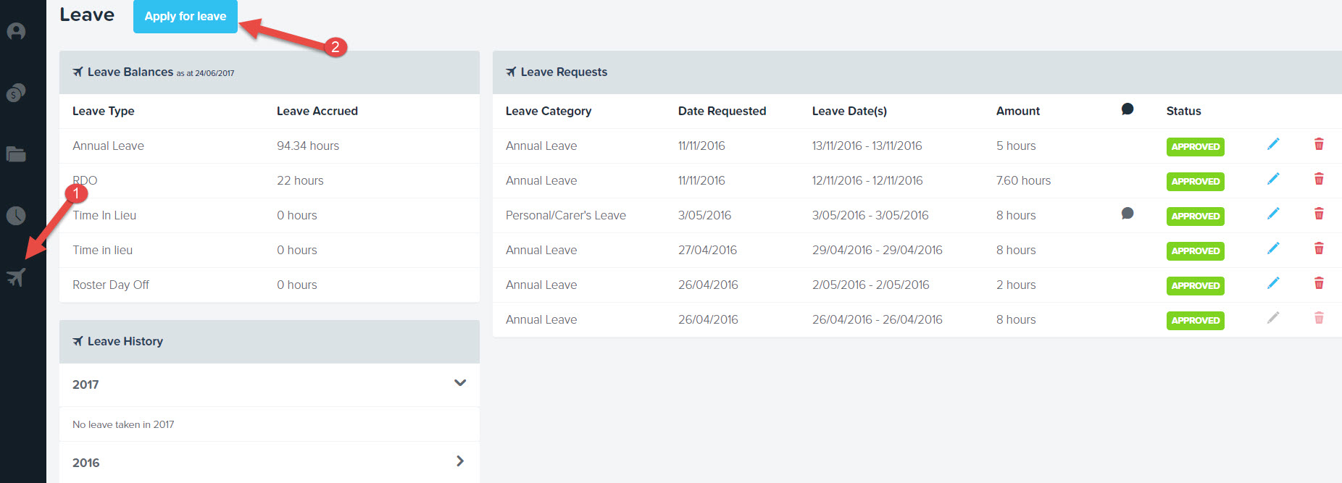Viewport: 1342px width, 483px height.
Task: Edit the 13/11/2016 Annual Leave request
Action: (1273, 144)
